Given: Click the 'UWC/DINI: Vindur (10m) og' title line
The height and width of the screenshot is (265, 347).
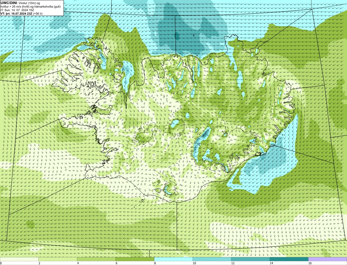Looking at the screenshot, I should 21,3.
